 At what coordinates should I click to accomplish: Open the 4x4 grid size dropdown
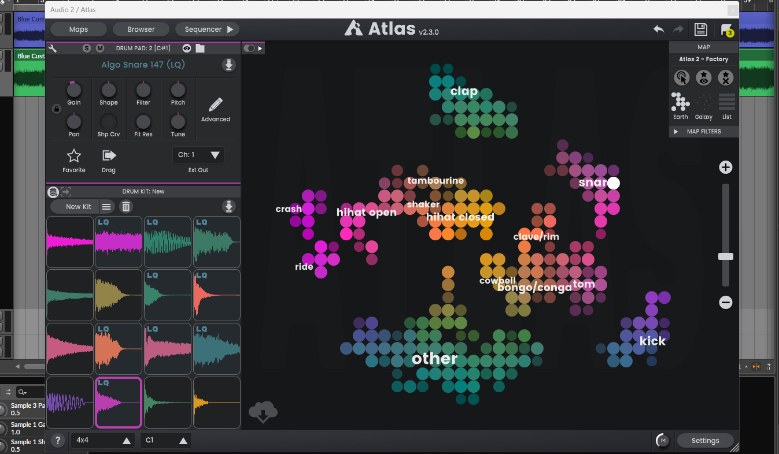click(103, 440)
